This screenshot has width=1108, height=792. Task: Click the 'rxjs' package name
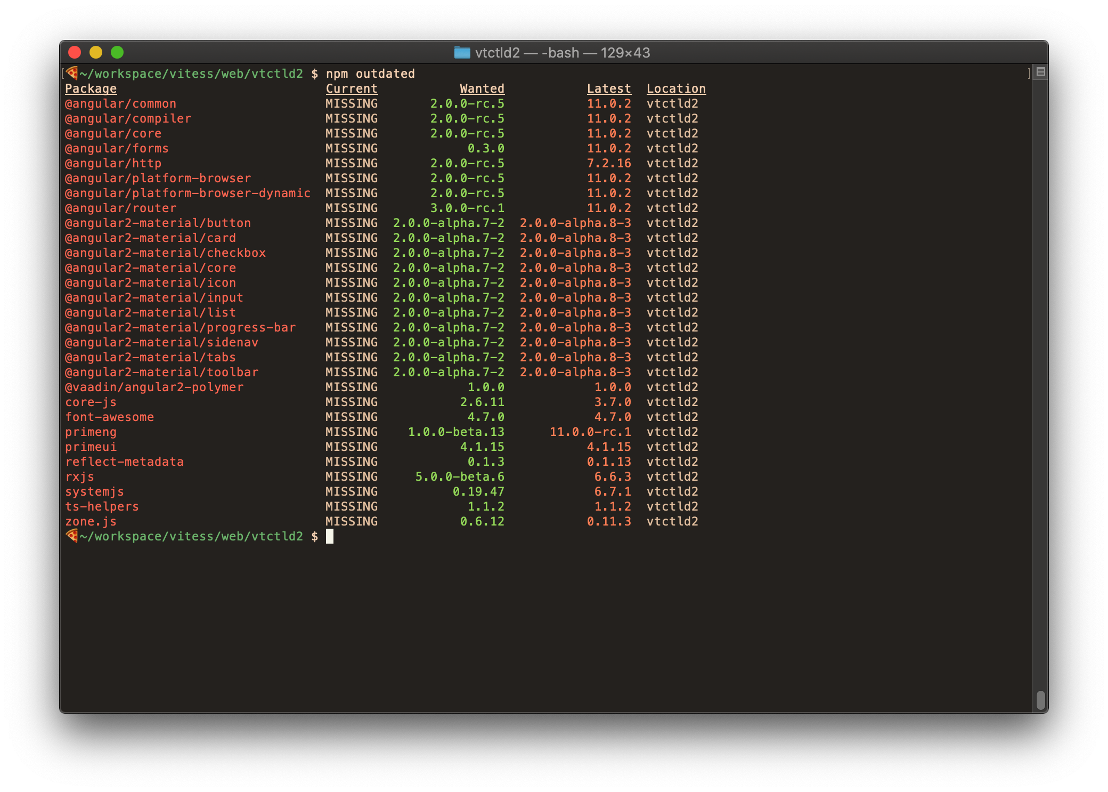[80, 476]
